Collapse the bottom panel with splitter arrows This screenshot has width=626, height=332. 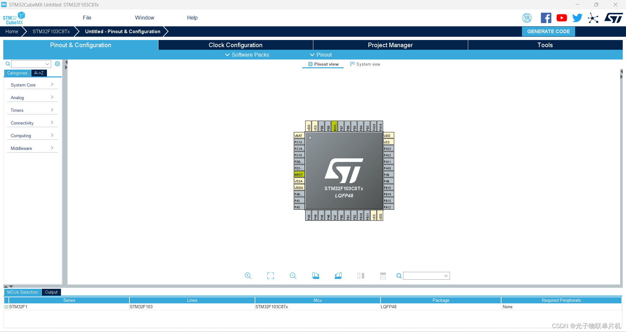point(11,286)
